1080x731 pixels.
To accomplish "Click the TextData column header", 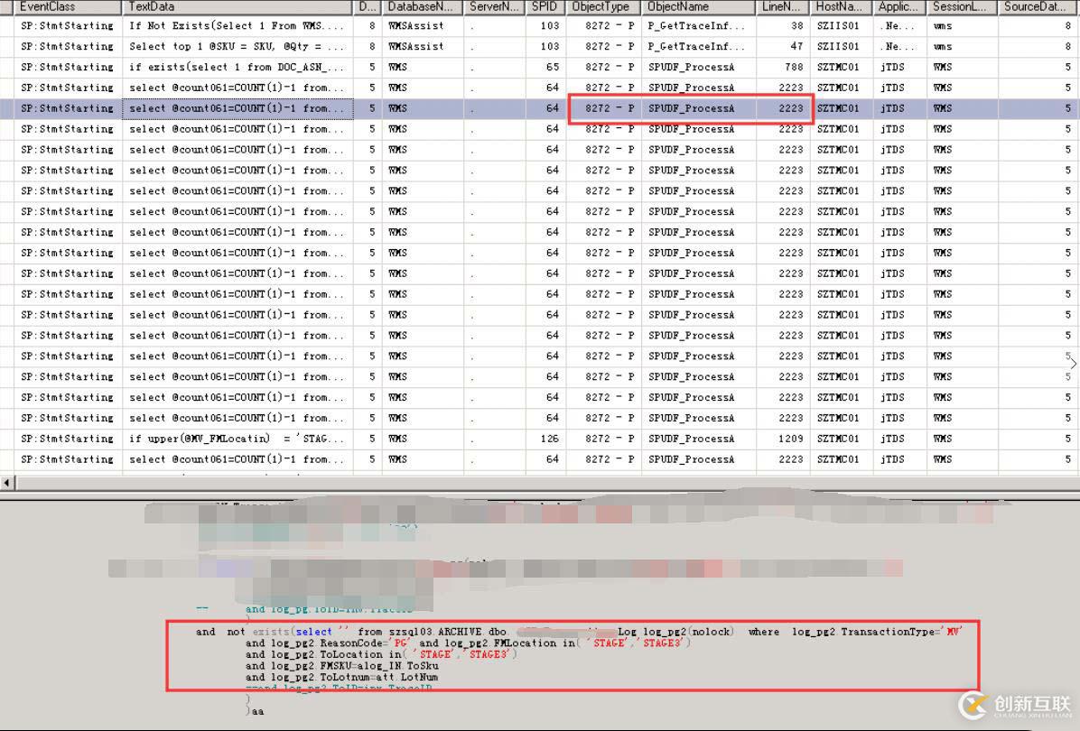I will point(237,7).
